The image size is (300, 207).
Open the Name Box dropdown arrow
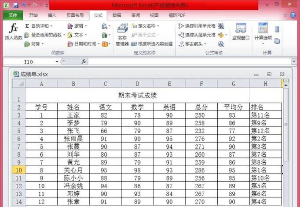[63, 62]
